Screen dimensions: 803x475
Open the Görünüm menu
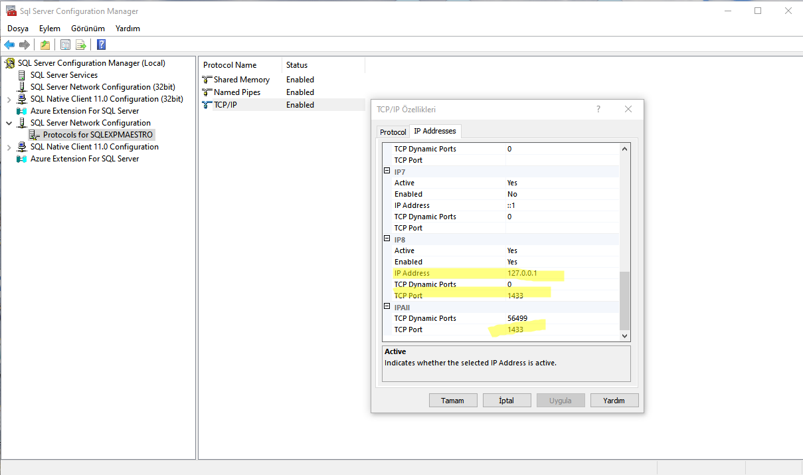88,29
